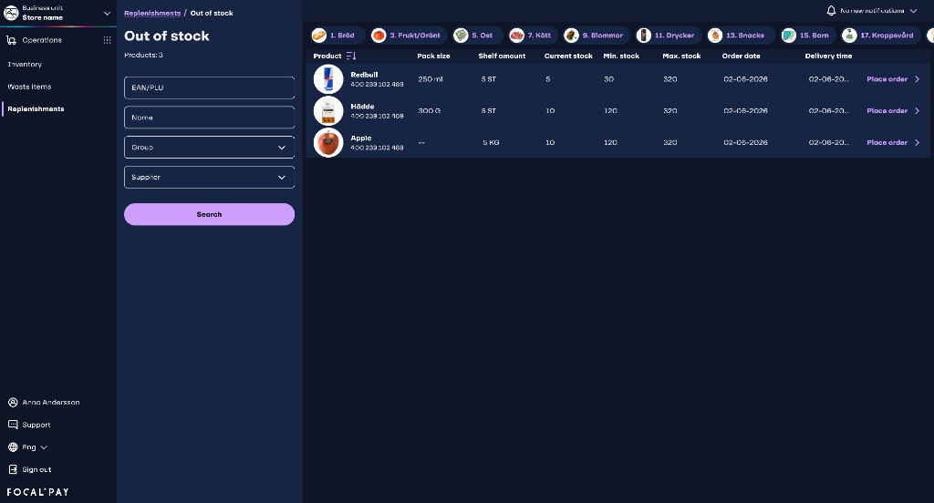
Task: Place order for Hädde
Action: (x=887, y=111)
